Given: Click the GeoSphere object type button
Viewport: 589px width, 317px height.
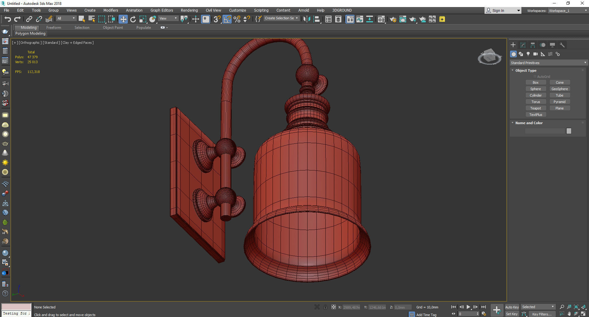Looking at the screenshot, I should coord(560,89).
